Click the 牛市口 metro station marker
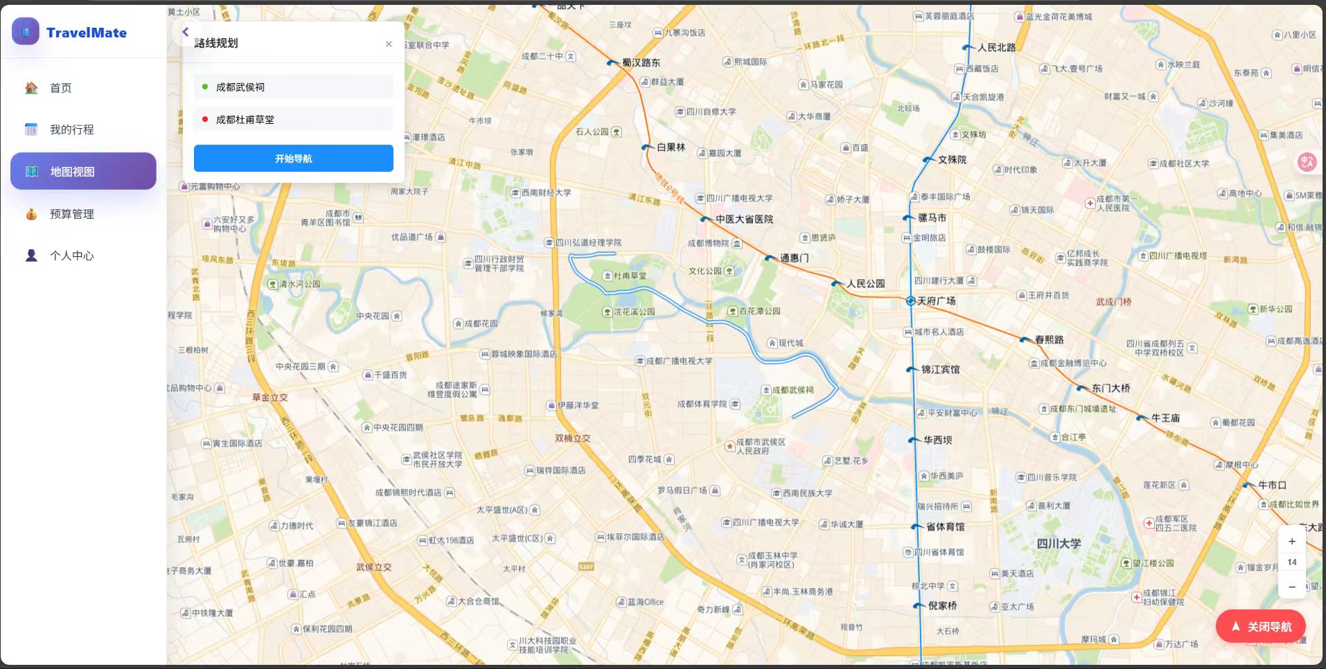This screenshot has width=1326, height=669. coord(1248,485)
